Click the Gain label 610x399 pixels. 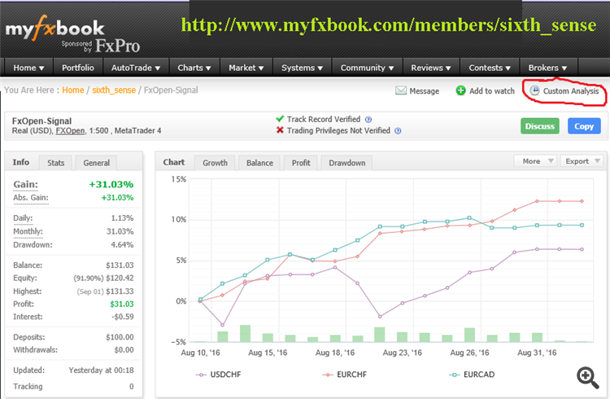(26, 184)
